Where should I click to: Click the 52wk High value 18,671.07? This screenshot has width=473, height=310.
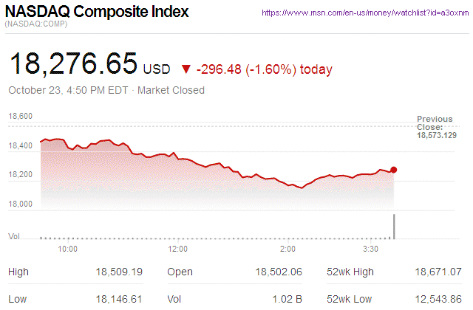tap(438, 272)
